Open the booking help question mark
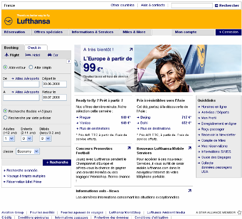242x219 pixels. [x=69, y=61]
